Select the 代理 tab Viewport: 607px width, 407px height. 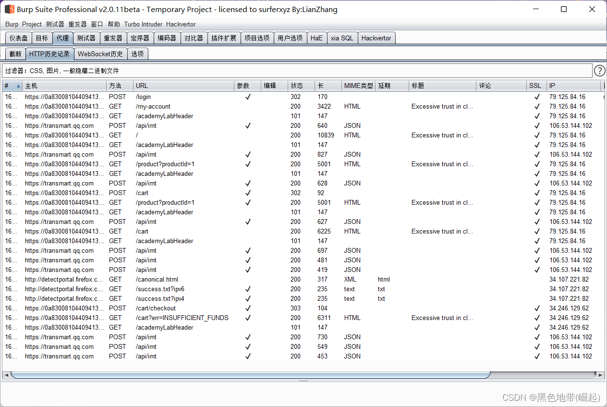click(x=62, y=38)
